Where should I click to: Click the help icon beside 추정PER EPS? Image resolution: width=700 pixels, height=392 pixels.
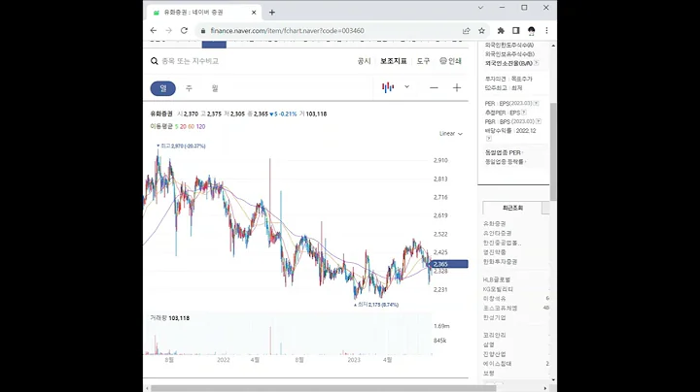click(524, 113)
